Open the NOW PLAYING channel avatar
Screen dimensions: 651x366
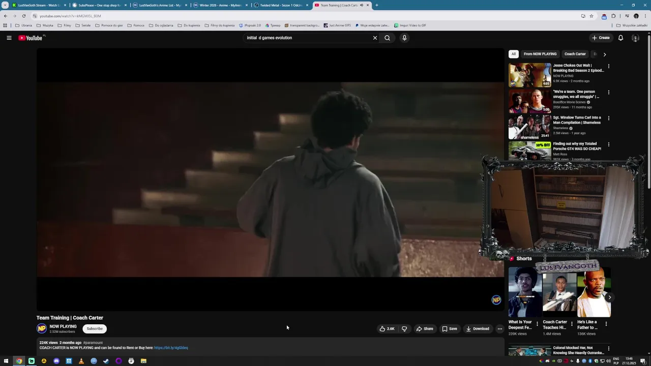click(x=42, y=328)
